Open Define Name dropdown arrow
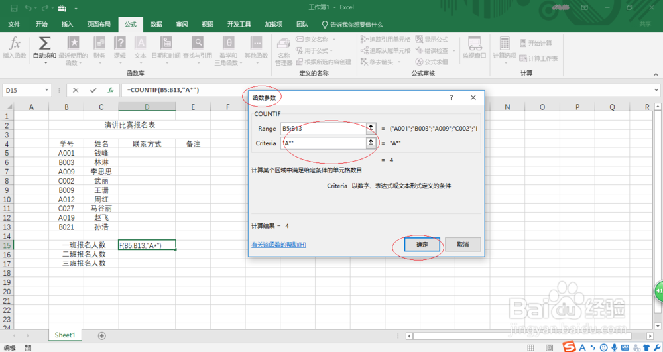 (x=334, y=39)
